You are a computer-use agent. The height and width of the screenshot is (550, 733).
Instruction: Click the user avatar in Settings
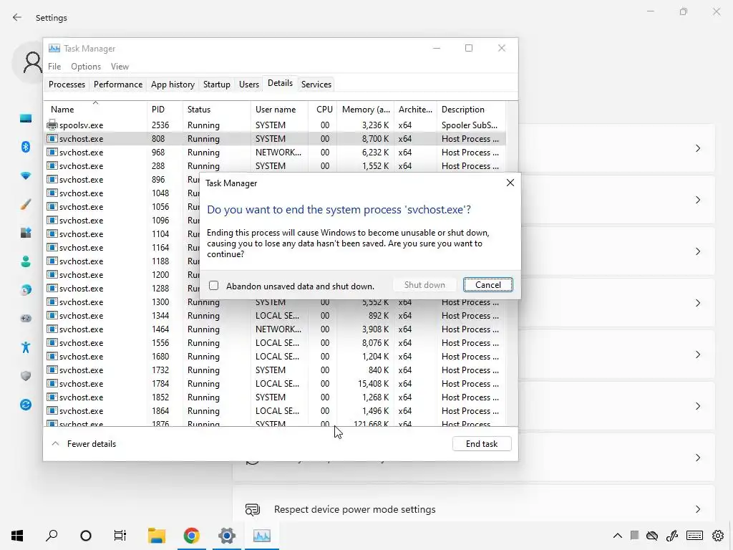(32, 63)
